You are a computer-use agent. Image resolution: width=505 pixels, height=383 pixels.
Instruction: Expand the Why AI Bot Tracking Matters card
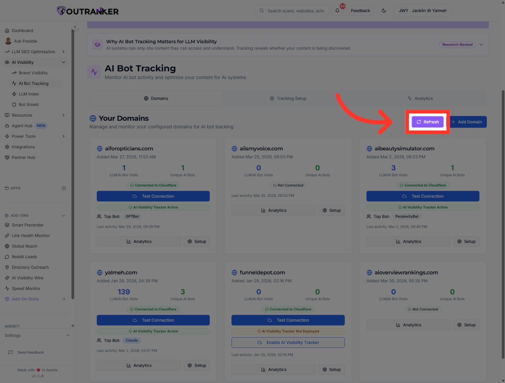pos(481,44)
